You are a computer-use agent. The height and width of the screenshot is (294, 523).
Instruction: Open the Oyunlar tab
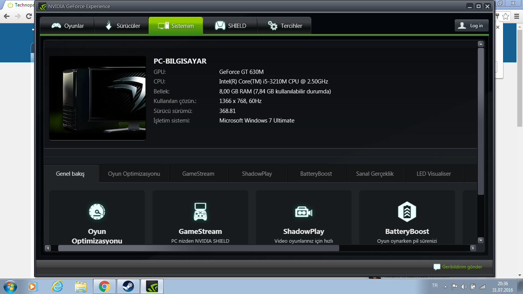(67, 26)
